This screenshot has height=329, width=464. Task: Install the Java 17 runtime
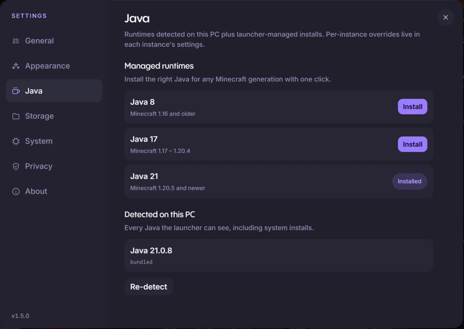412,144
